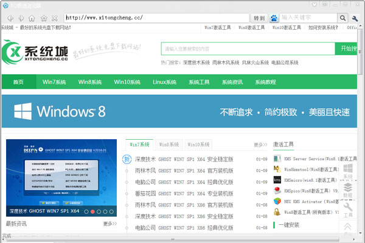Select the fourth carousel dot

click(x=105, y=211)
